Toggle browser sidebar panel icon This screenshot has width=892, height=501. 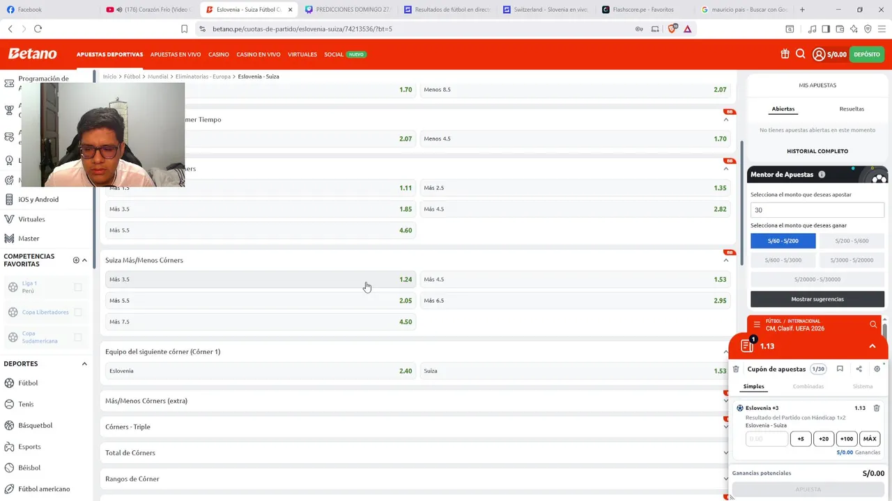tap(826, 29)
